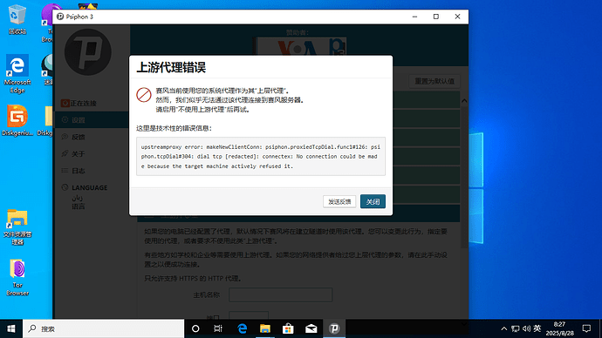Open the Windows Start menu
Screen dimensions: 602x338
tap(11, 328)
